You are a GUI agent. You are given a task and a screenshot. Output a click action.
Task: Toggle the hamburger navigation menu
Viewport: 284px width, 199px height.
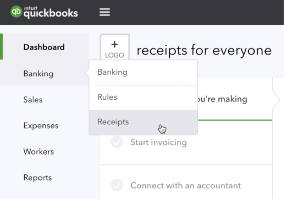point(105,12)
